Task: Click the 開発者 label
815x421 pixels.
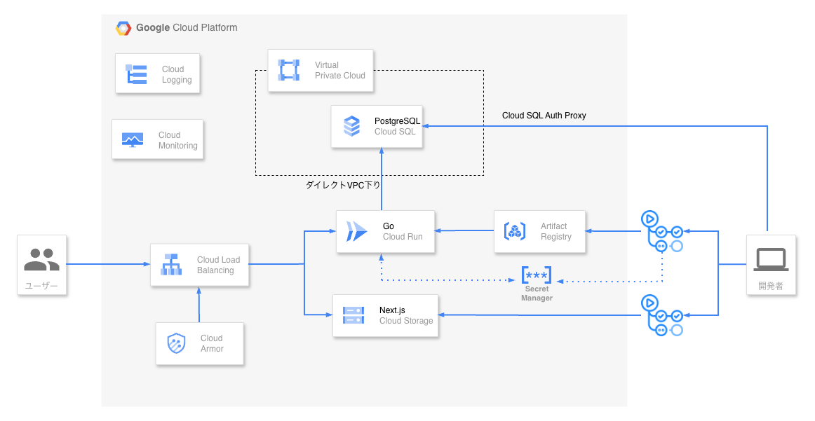Action: (771, 286)
